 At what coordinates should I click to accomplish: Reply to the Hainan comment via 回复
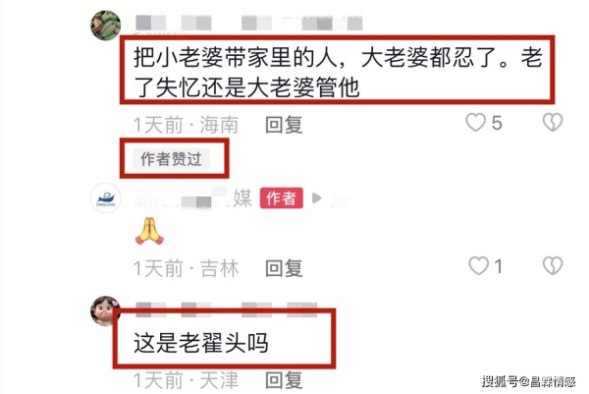284,125
